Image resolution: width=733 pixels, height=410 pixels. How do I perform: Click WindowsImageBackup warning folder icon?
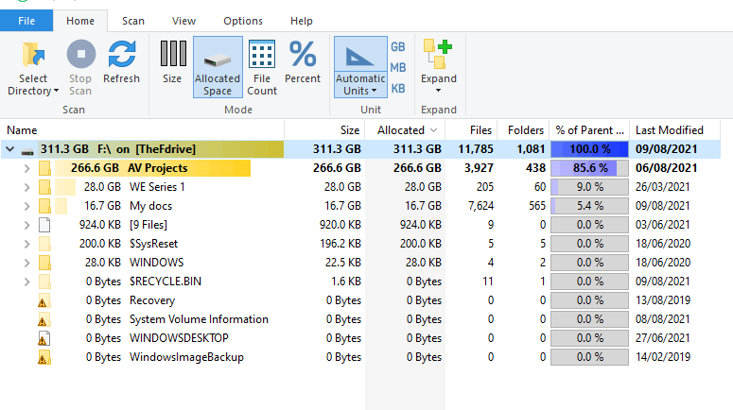click(44, 357)
